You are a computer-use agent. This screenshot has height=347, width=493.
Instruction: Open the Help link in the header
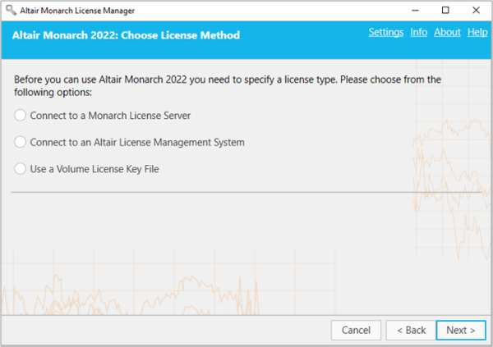click(477, 33)
